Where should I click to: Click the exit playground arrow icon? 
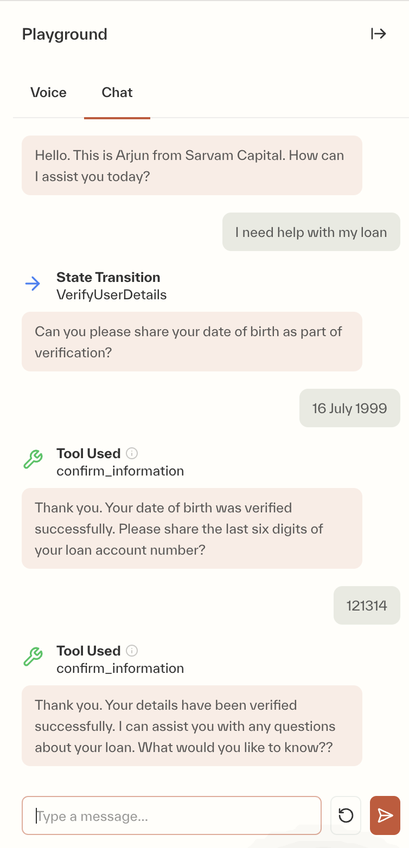[x=379, y=34]
